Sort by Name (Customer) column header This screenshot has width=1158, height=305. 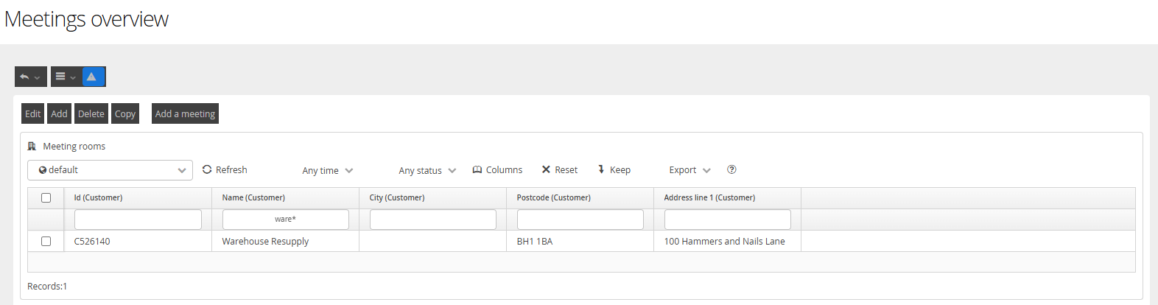tap(254, 197)
